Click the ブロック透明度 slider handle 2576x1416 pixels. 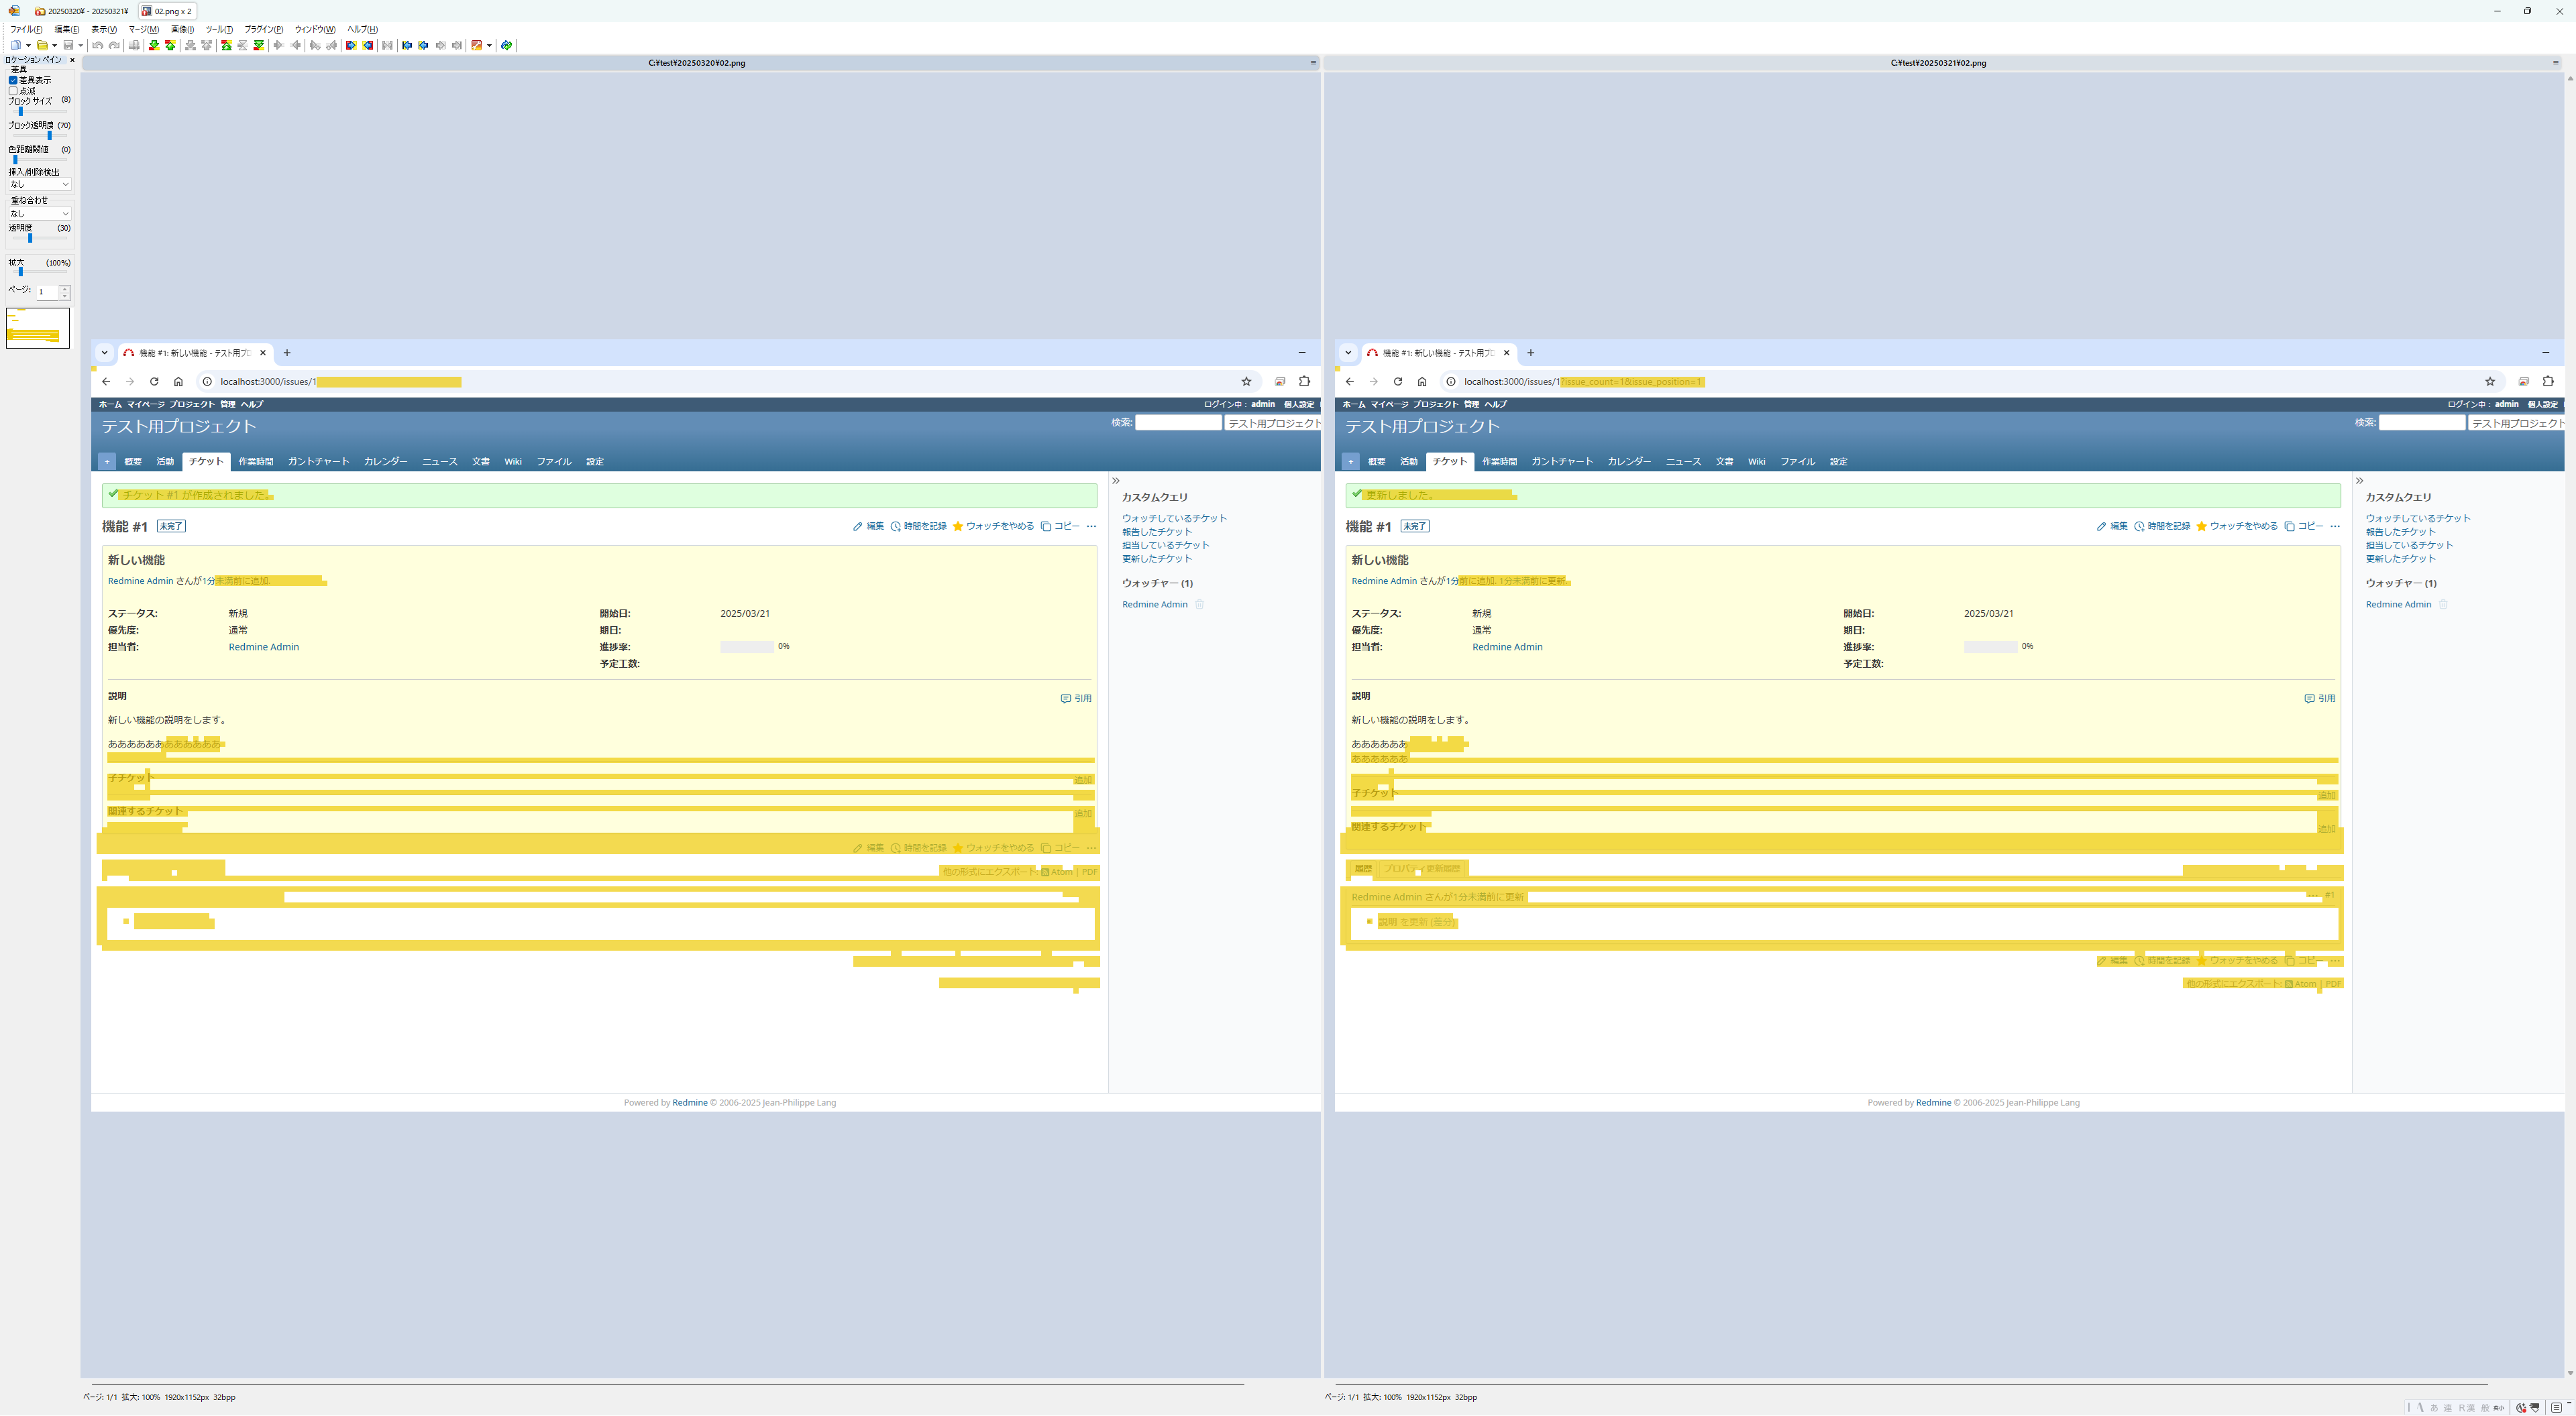pos(49,135)
